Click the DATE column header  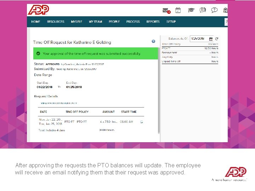[44, 112]
